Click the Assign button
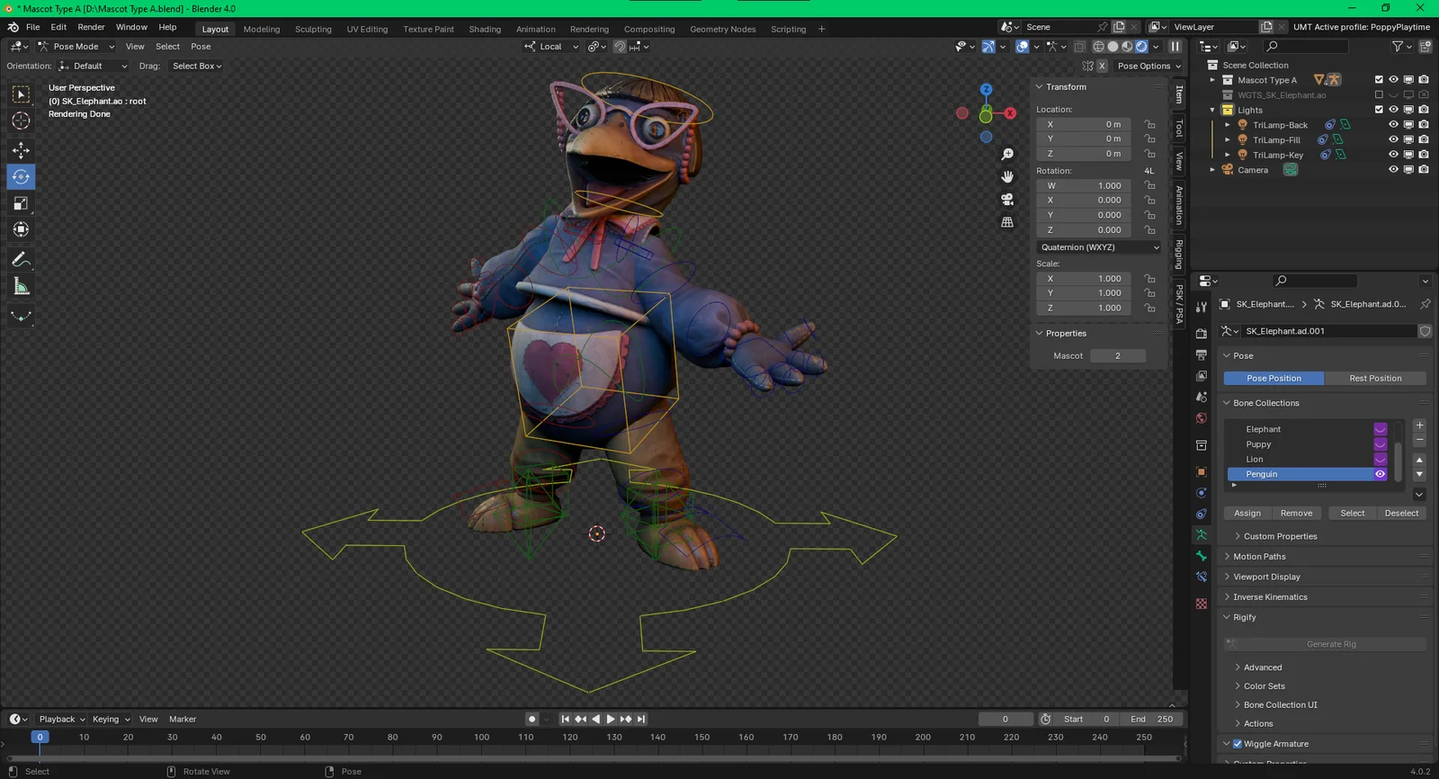The height and width of the screenshot is (779, 1439). click(x=1247, y=514)
